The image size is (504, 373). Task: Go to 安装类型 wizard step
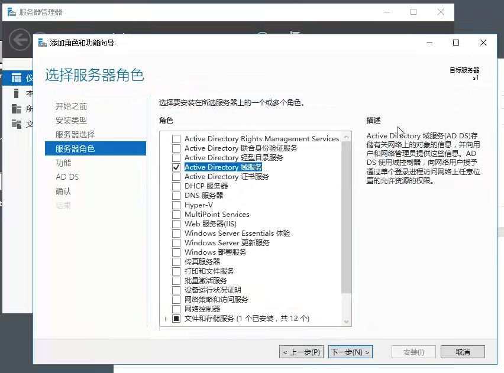[x=72, y=121]
